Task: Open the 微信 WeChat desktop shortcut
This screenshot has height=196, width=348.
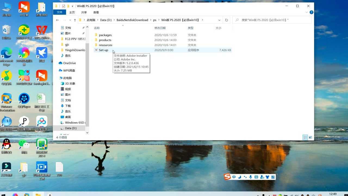Action: [24, 146]
